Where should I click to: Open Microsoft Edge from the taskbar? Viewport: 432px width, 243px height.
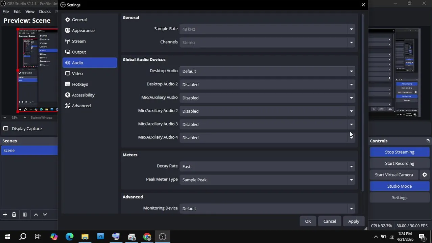pyautogui.click(x=69, y=237)
